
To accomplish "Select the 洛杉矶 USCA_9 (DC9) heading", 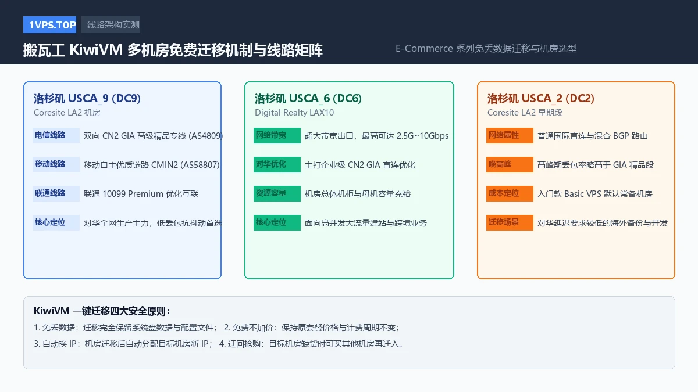I will tap(87, 98).
